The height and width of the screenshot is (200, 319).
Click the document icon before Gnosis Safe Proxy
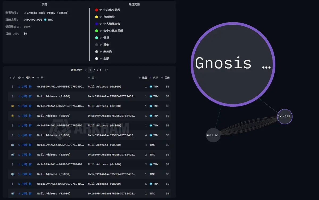[25, 13]
